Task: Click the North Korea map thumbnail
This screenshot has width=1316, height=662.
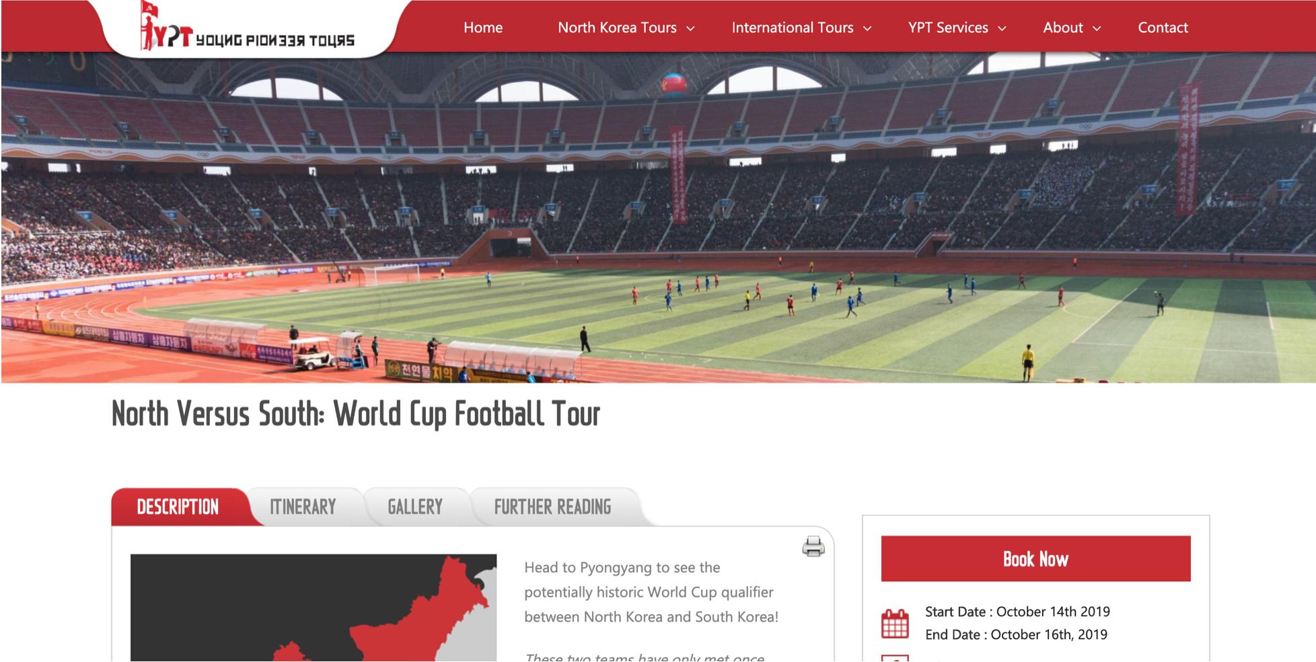Action: (x=314, y=608)
